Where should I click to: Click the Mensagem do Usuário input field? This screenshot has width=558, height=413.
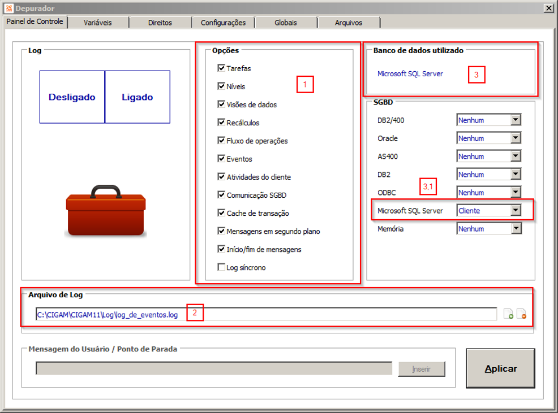[214, 368]
